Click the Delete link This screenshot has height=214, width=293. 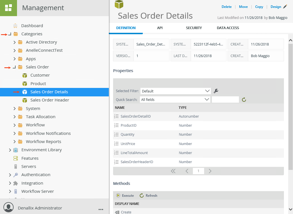coord(226,7)
